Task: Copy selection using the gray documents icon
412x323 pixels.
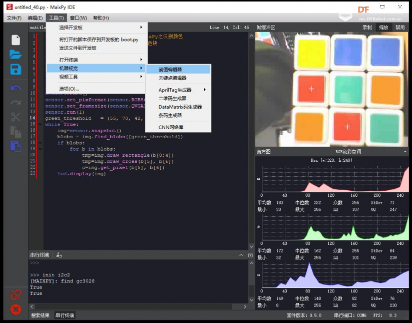Action: tap(16, 132)
